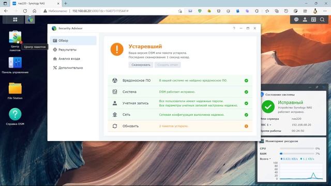
Task: Click the network house icon in list
Action: click(115, 115)
